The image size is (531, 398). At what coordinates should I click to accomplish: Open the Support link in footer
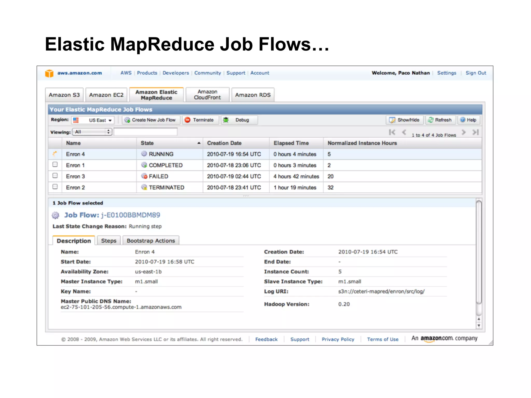pyautogui.click(x=300, y=339)
